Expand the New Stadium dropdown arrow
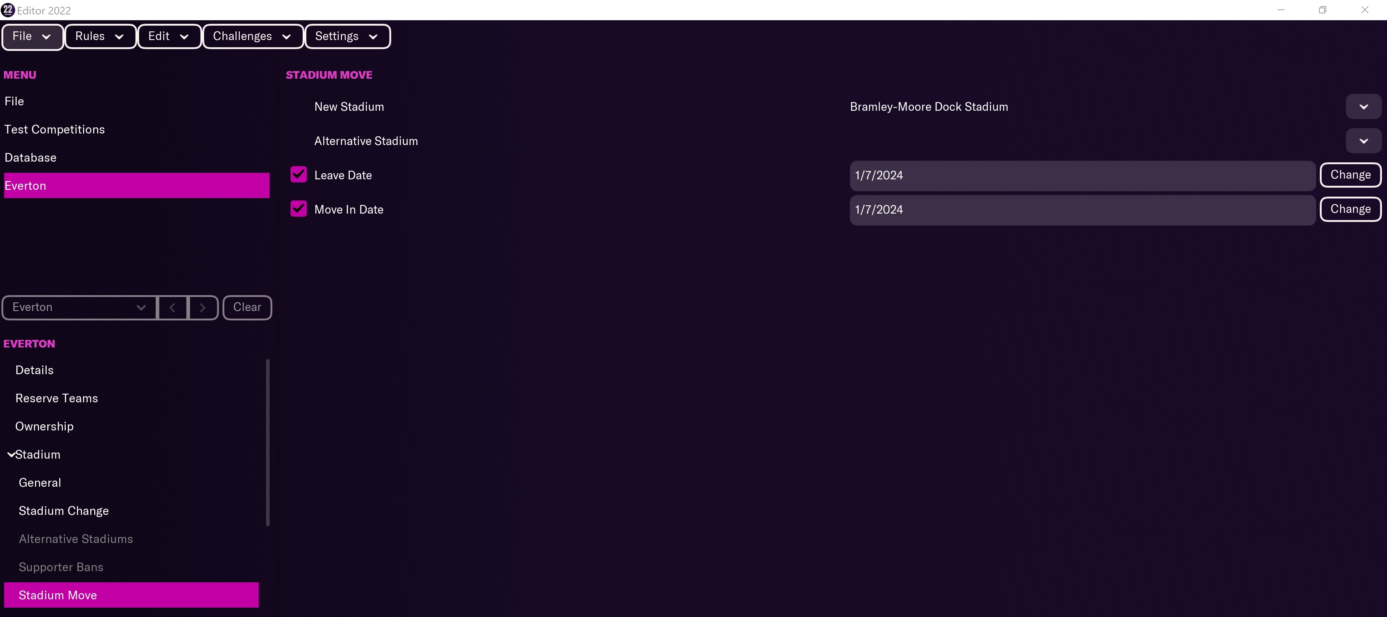1387x617 pixels. point(1363,106)
